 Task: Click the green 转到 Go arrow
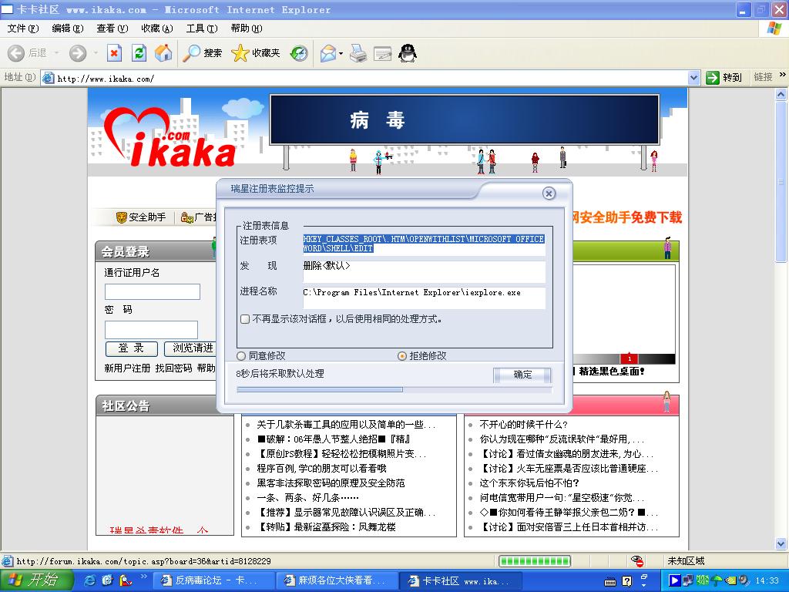click(713, 78)
